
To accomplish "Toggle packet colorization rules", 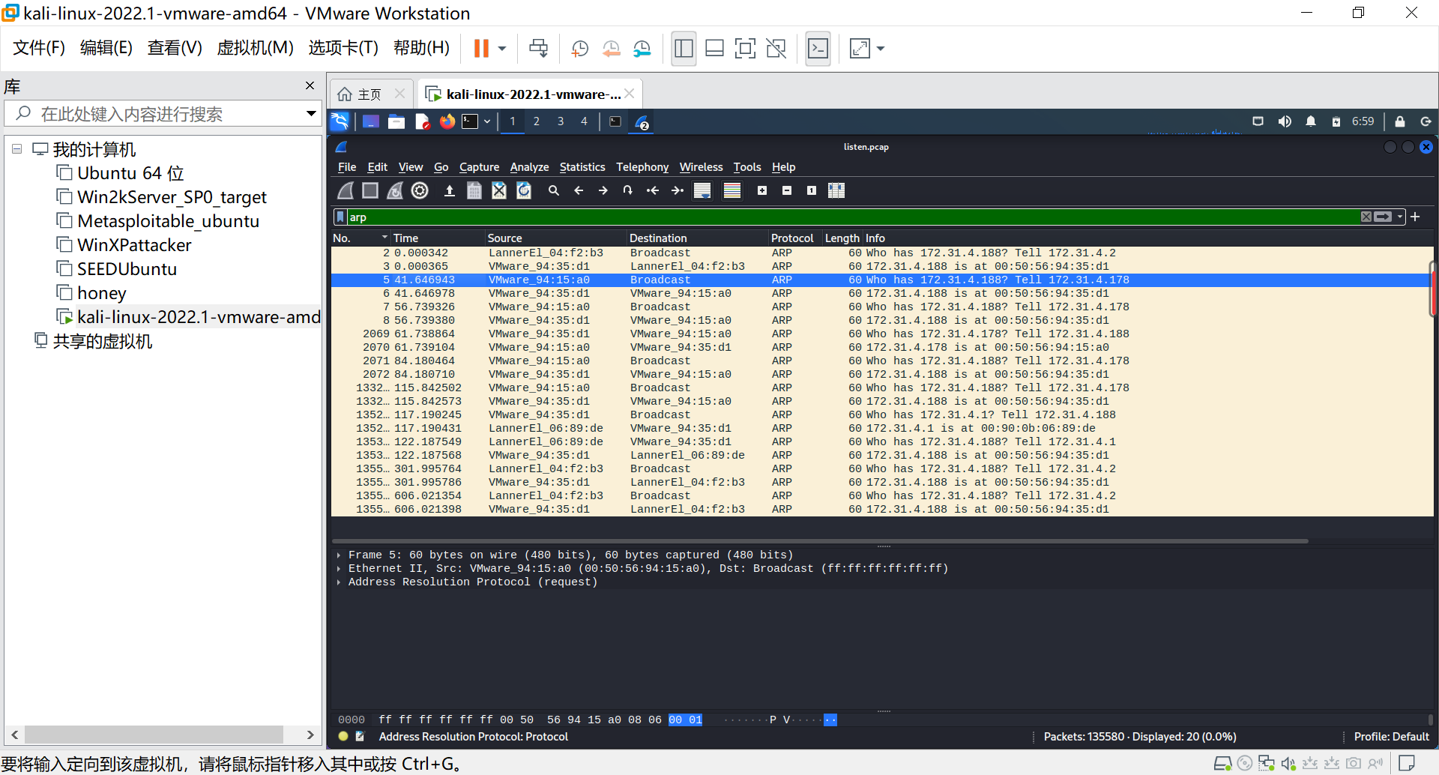I will pos(732,190).
